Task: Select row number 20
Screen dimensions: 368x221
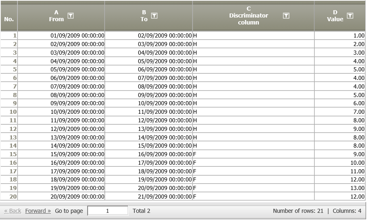Action: click(x=9, y=197)
